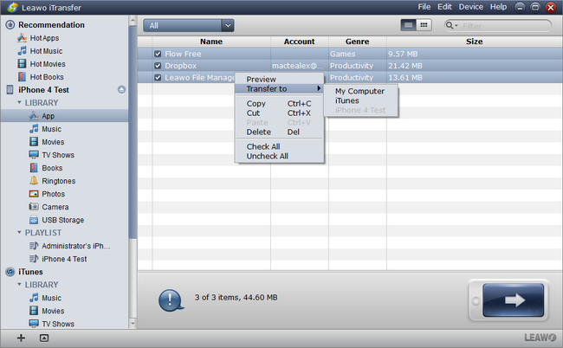563x348 pixels.
Task: Open iTunes Music library
Action: [45, 298]
